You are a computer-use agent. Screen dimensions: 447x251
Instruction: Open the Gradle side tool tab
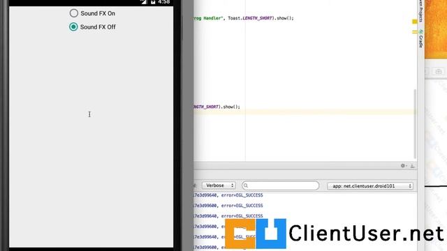tap(420, 38)
